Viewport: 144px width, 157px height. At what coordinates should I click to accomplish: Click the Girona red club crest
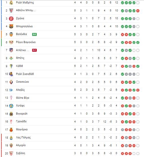click(x=11, y=19)
